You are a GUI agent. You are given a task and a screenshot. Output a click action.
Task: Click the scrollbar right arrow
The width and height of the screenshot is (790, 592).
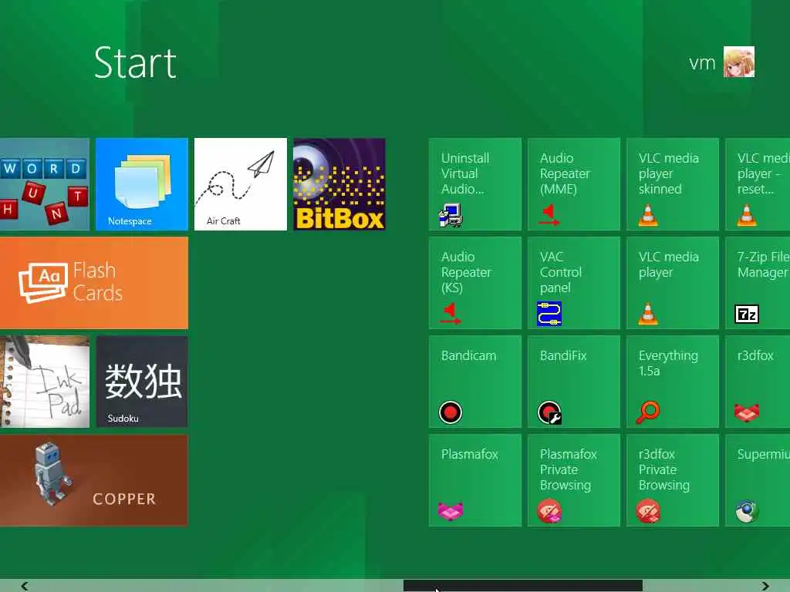[765, 586]
